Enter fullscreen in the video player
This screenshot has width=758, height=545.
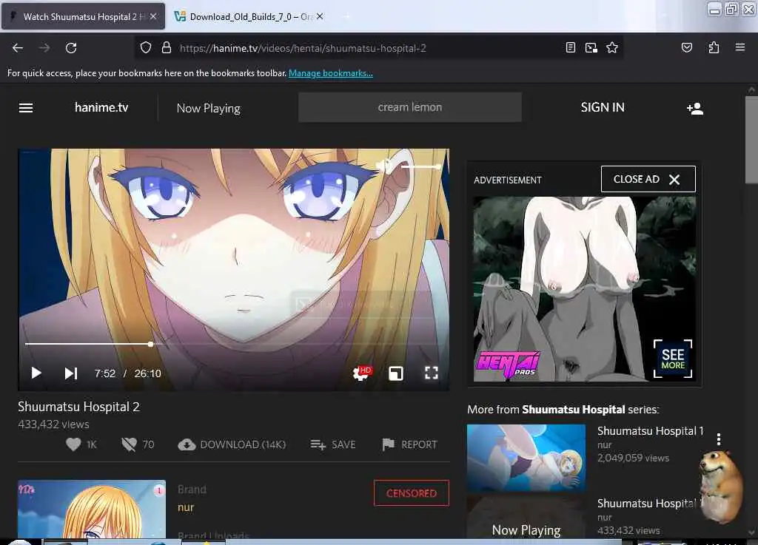(x=432, y=373)
